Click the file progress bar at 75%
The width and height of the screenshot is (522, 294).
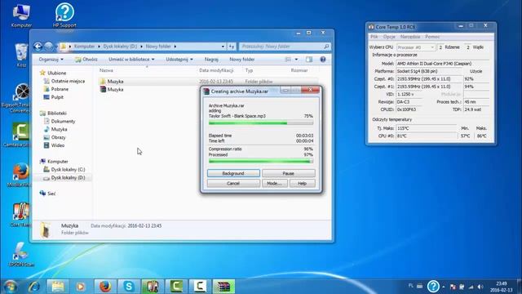[261, 123]
